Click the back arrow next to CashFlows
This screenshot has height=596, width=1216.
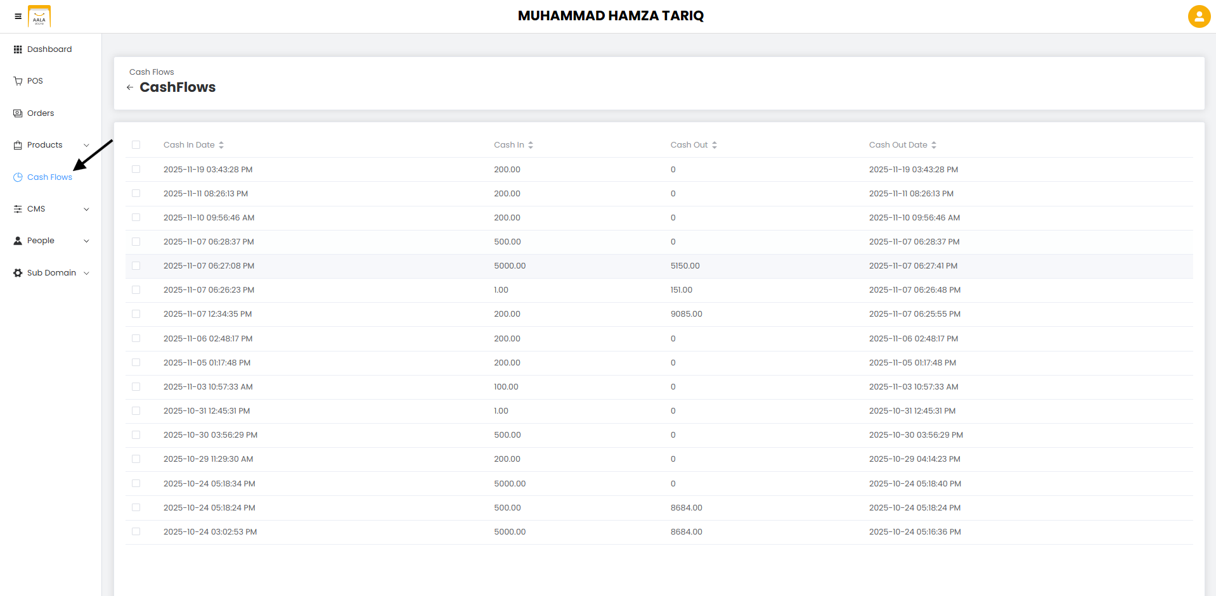pyautogui.click(x=130, y=87)
